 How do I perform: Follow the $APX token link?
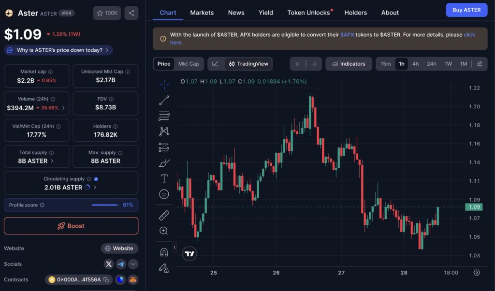point(347,35)
